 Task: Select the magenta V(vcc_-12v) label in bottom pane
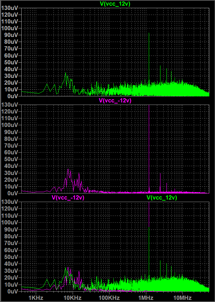pos(68,197)
